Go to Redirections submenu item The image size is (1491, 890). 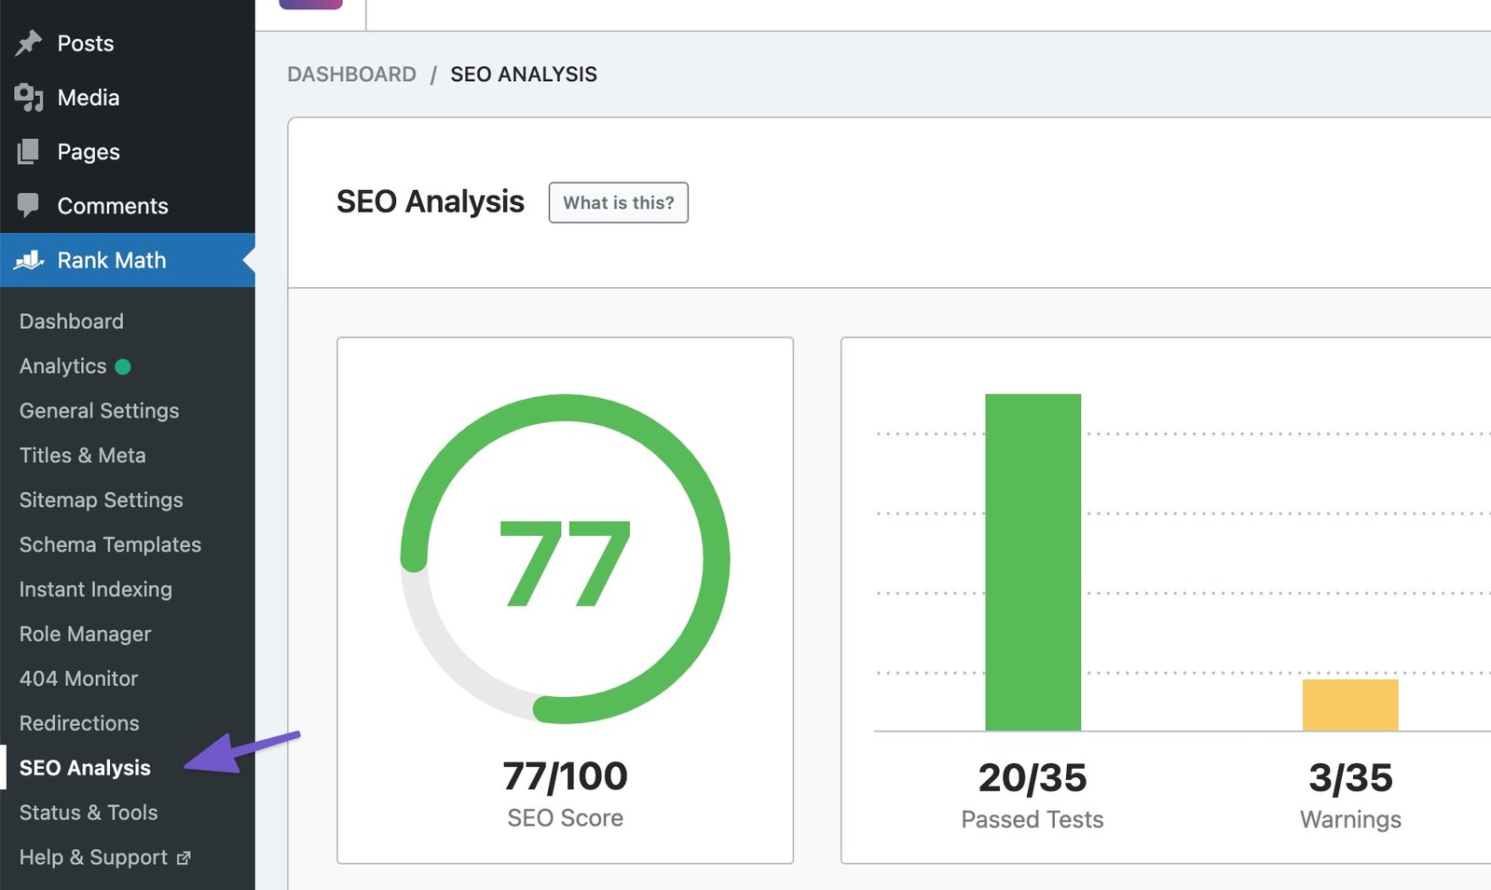(x=79, y=724)
